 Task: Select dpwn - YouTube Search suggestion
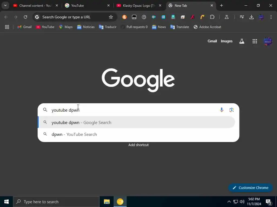(x=136, y=134)
